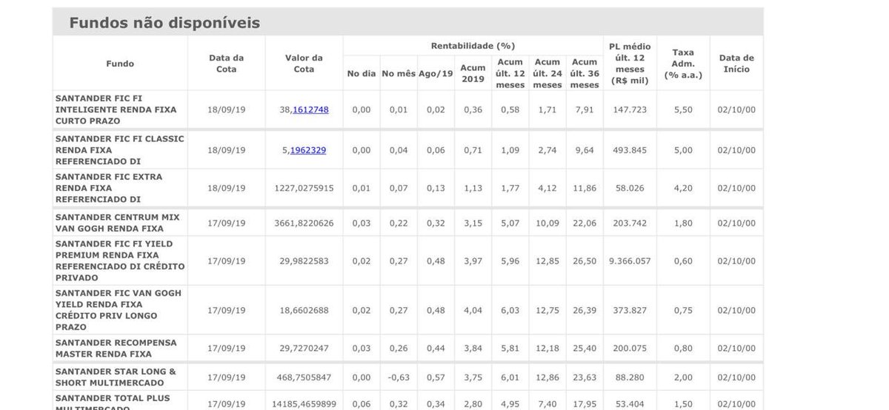Viewport: 889px width, 410px height.
Task: Click the PL médio value 203.742
Action: click(630, 223)
